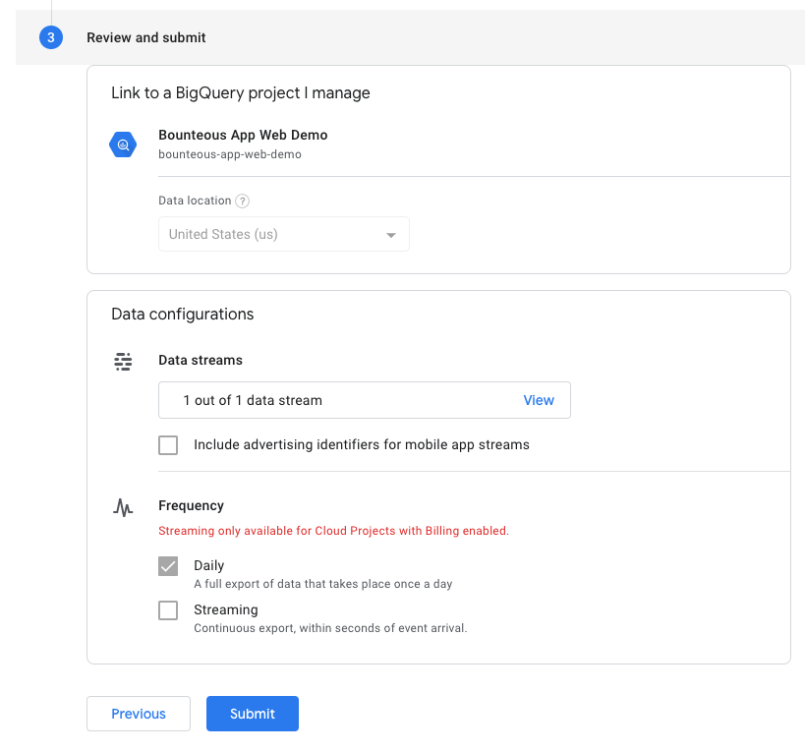Click the BigQuery hexagon project icon
This screenshot has width=805, height=752.
[x=123, y=145]
